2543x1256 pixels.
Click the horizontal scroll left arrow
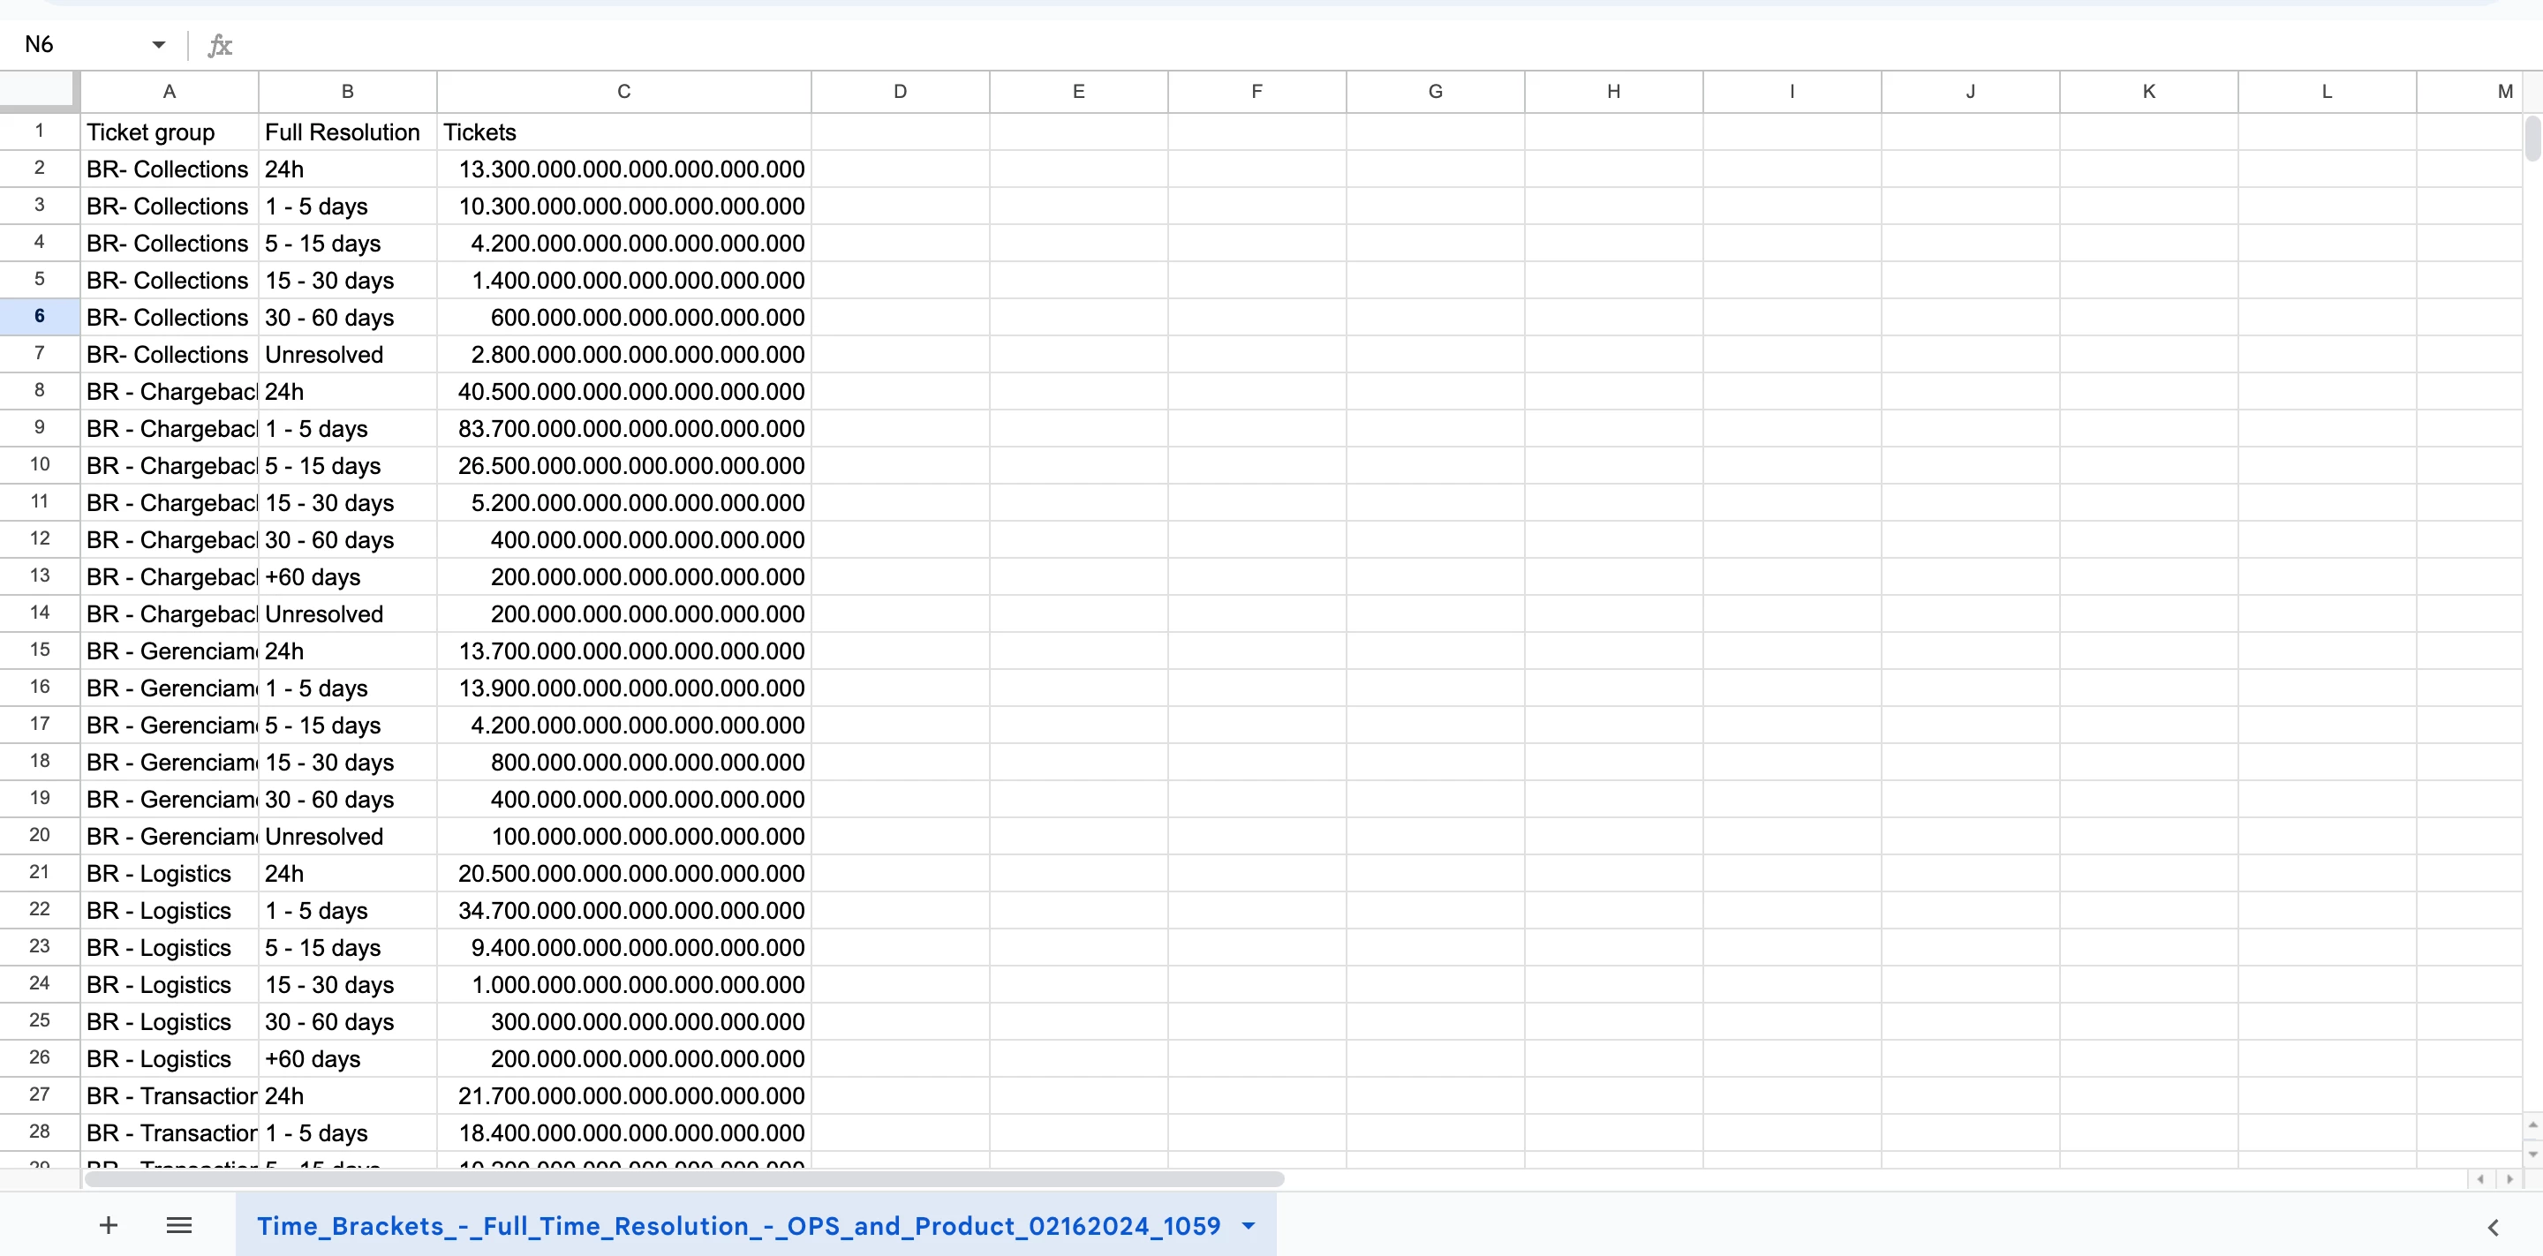[x=2479, y=1179]
